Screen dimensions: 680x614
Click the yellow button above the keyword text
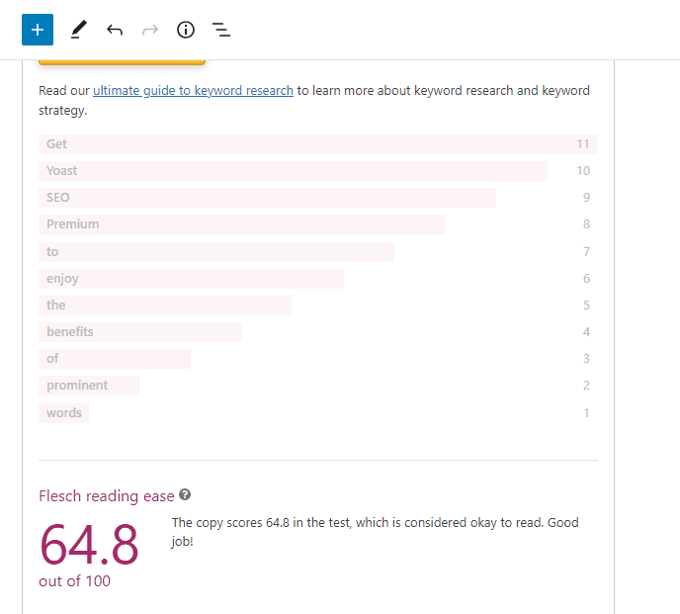click(122, 62)
